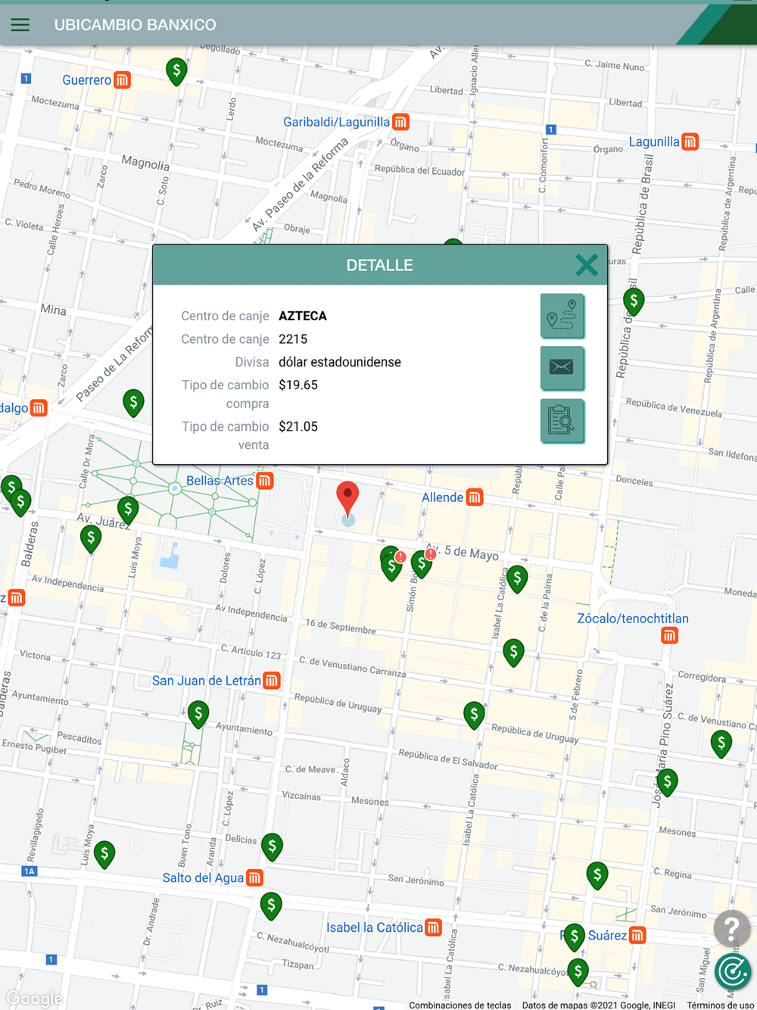The width and height of the screenshot is (757, 1010).
Task: Open Guerrero metro station icon
Action: [x=122, y=79]
